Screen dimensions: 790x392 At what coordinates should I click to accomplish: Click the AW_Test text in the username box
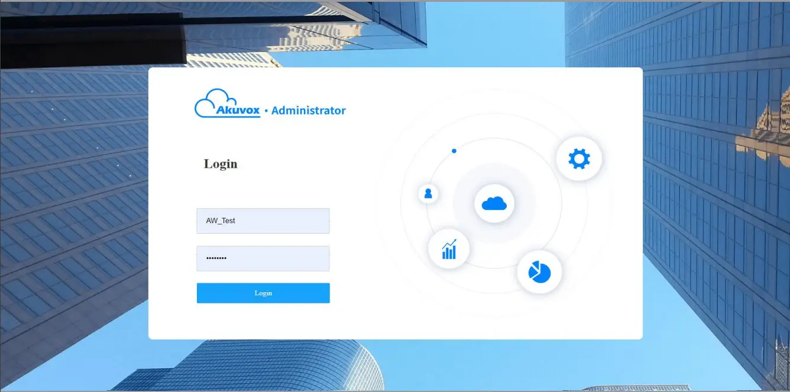pos(222,220)
